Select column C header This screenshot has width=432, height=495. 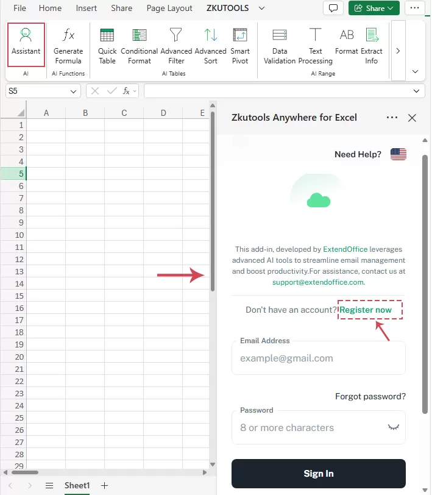tap(124, 113)
